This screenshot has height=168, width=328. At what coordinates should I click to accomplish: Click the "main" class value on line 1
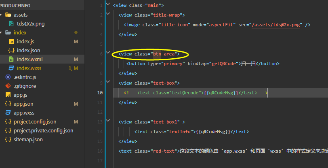click(x=153, y=5)
